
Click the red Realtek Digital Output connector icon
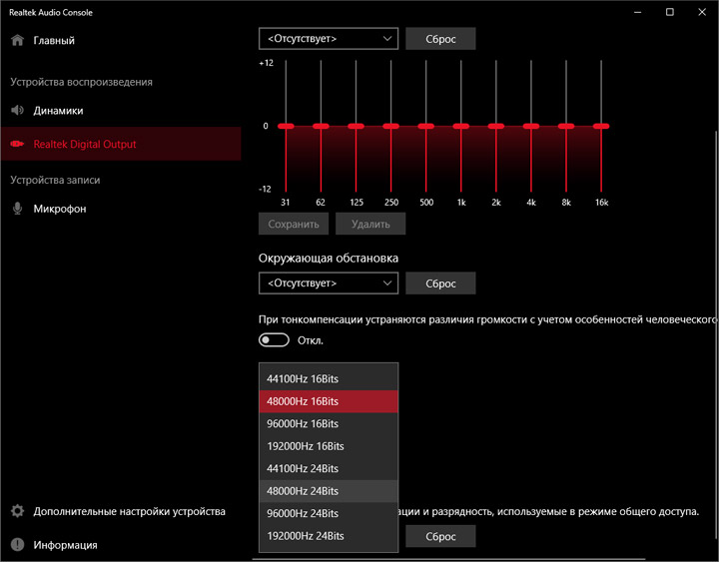click(17, 144)
